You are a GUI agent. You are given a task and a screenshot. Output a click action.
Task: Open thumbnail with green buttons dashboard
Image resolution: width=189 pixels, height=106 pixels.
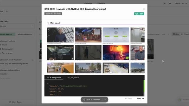pos(116,35)
